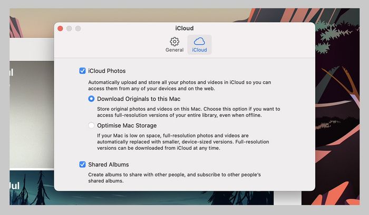Screen dimensions: 369x215
Task: Choose the Optimise Mac Storage radio button
Action: click(92, 125)
